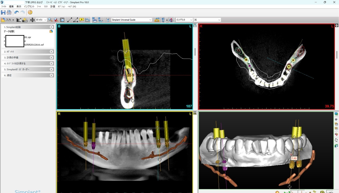Open the ヘルプ (H) menu

click(x=72, y=6)
